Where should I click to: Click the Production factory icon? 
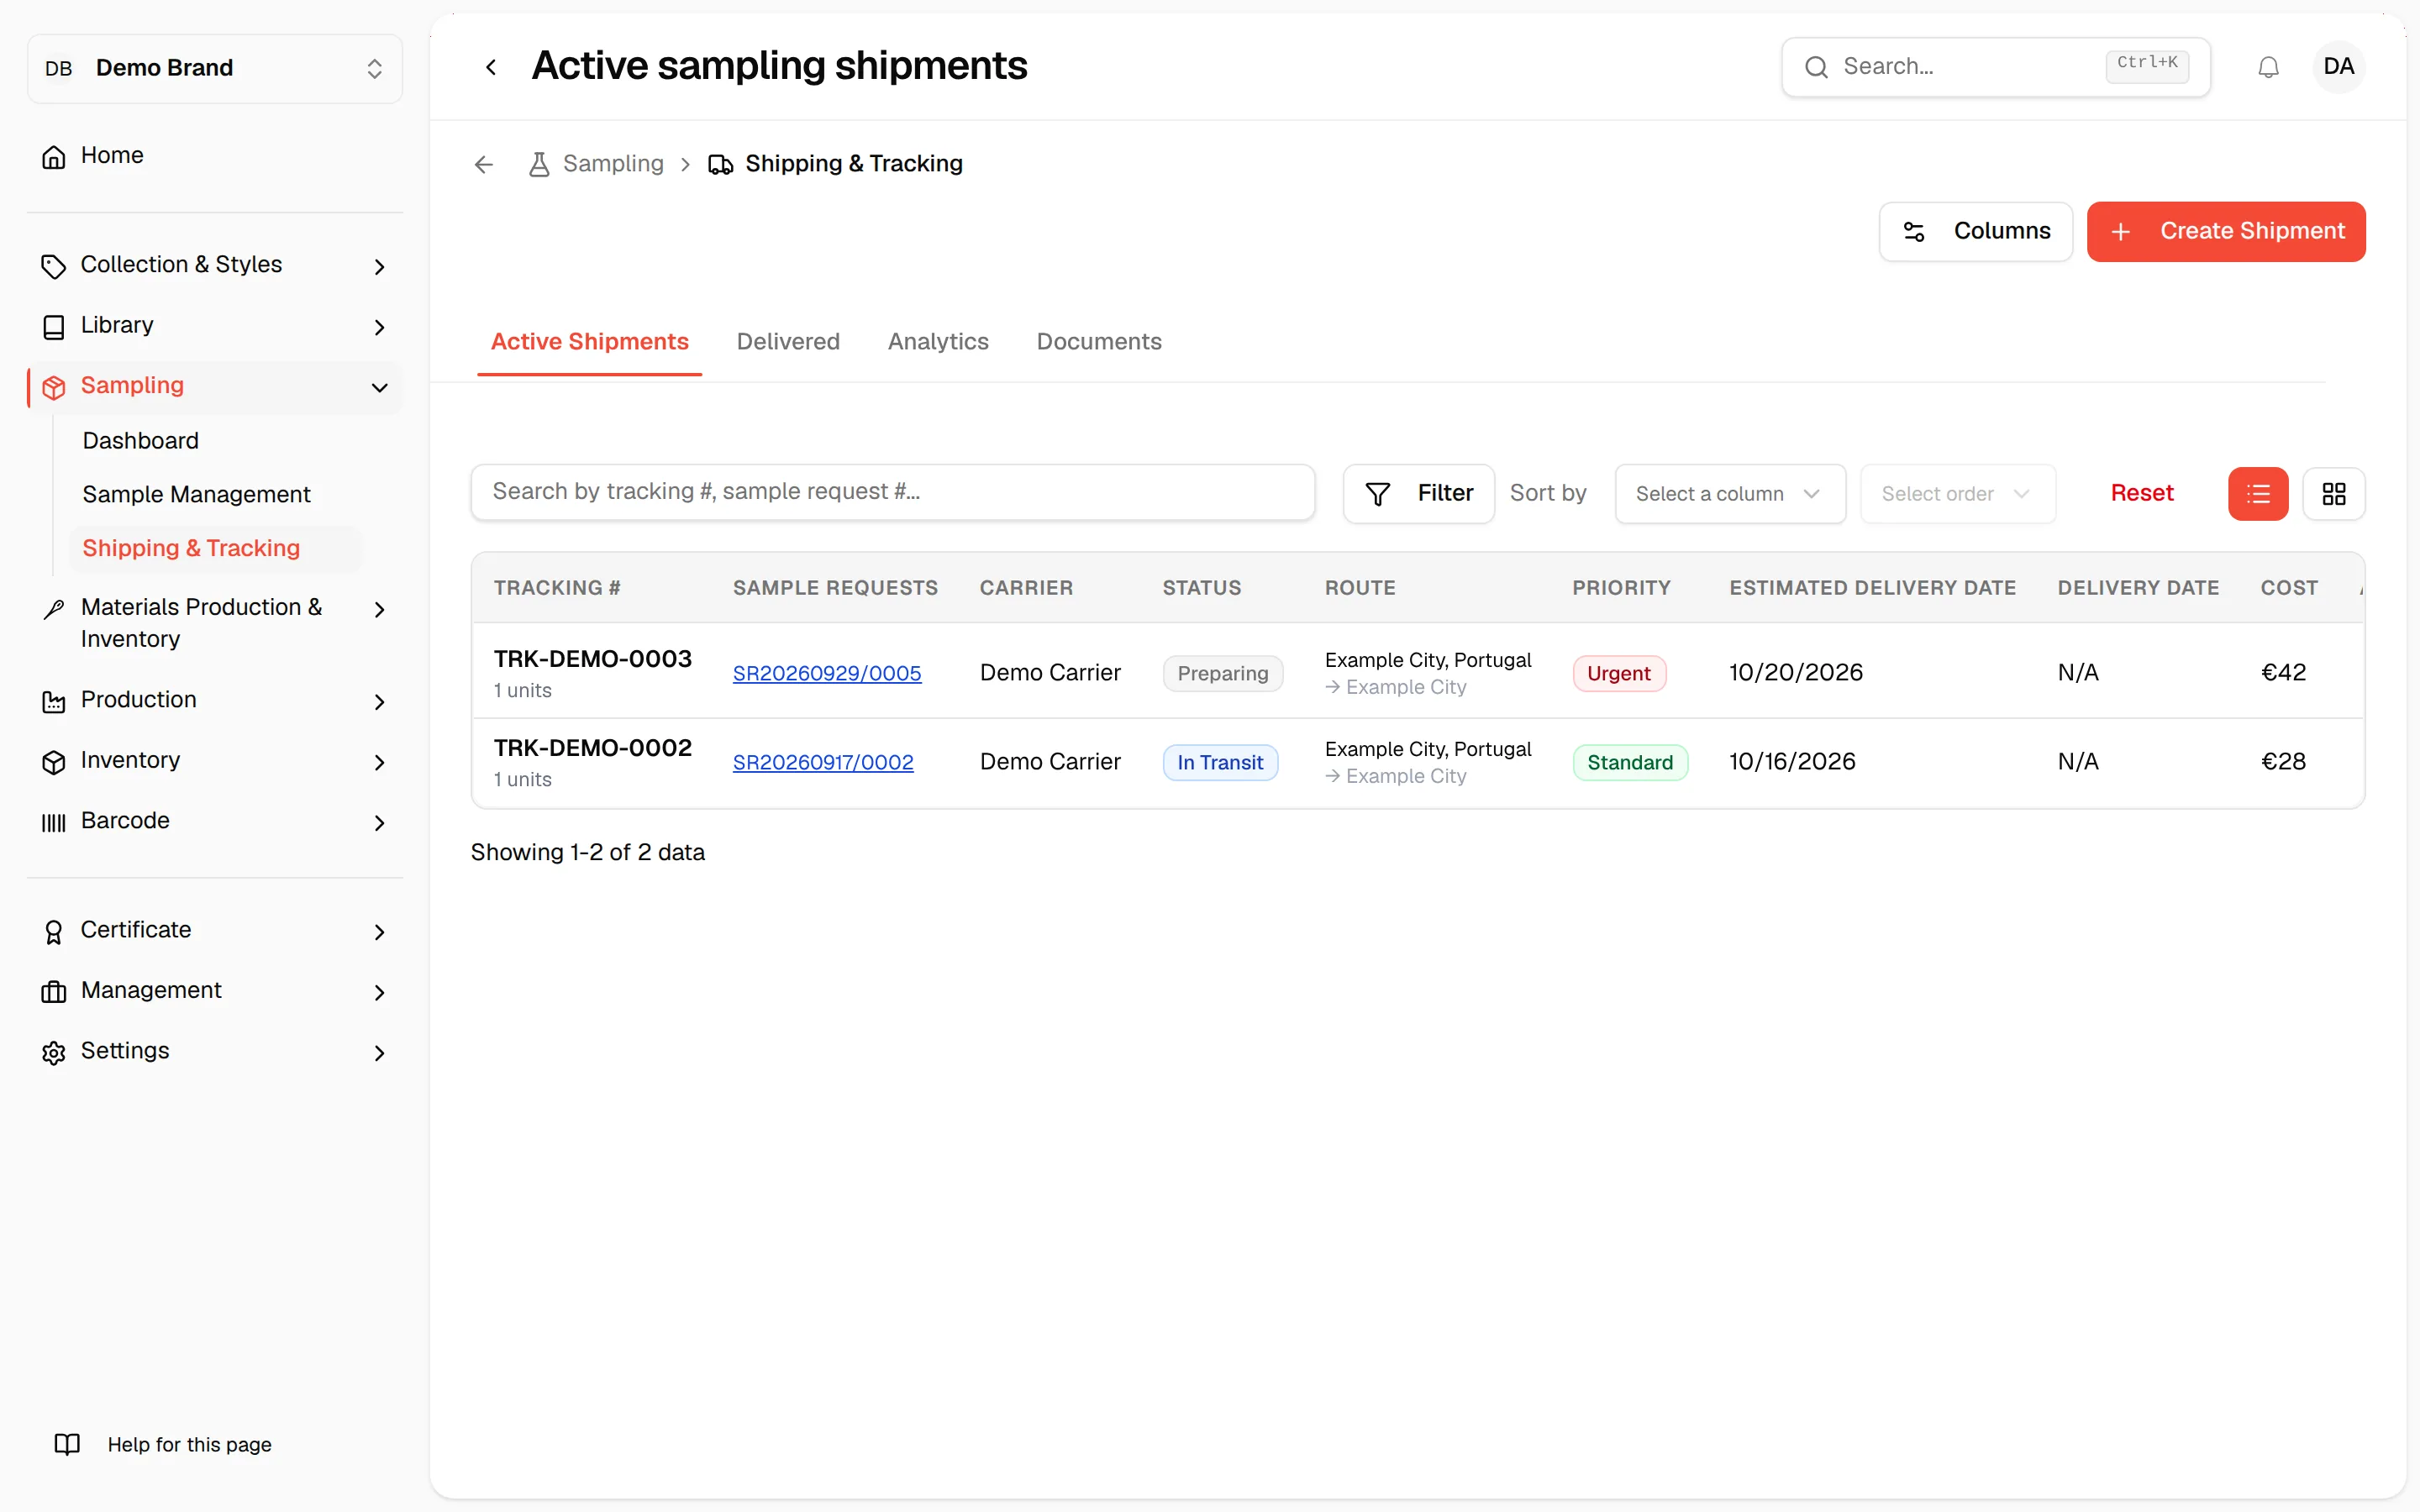(54, 701)
